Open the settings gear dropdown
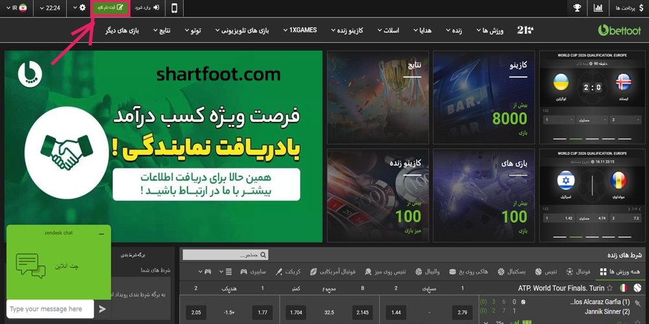649x324 pixels. 79,8
